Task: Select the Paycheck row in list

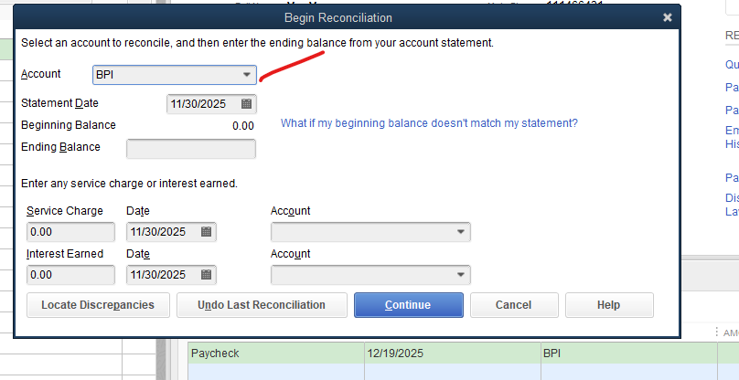Action: tap(274, 353)
